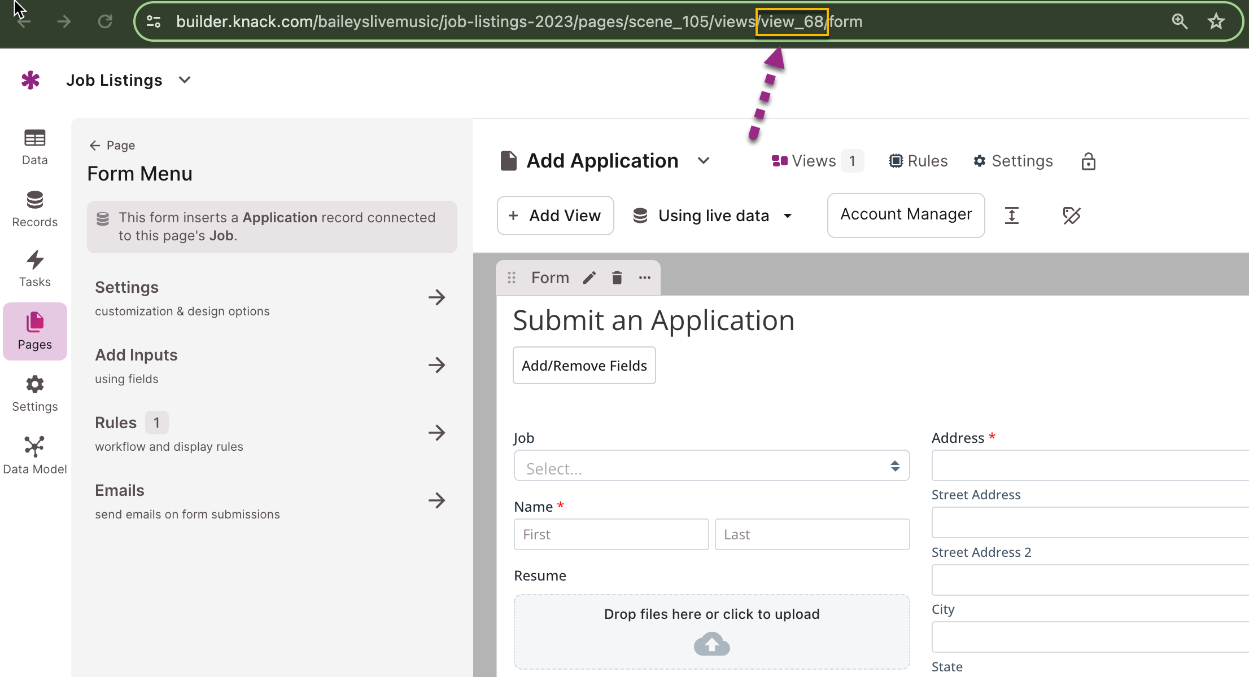Select the Records icon in the sidebar
The width and height of the screenshot is (1249, 677).
point(34,208)
